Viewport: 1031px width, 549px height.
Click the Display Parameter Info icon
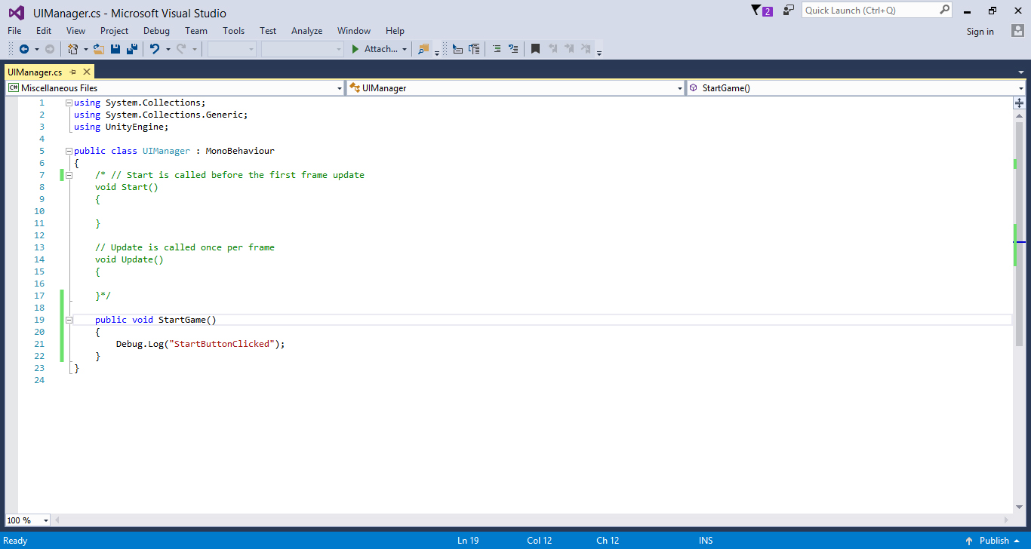(474, 49)
